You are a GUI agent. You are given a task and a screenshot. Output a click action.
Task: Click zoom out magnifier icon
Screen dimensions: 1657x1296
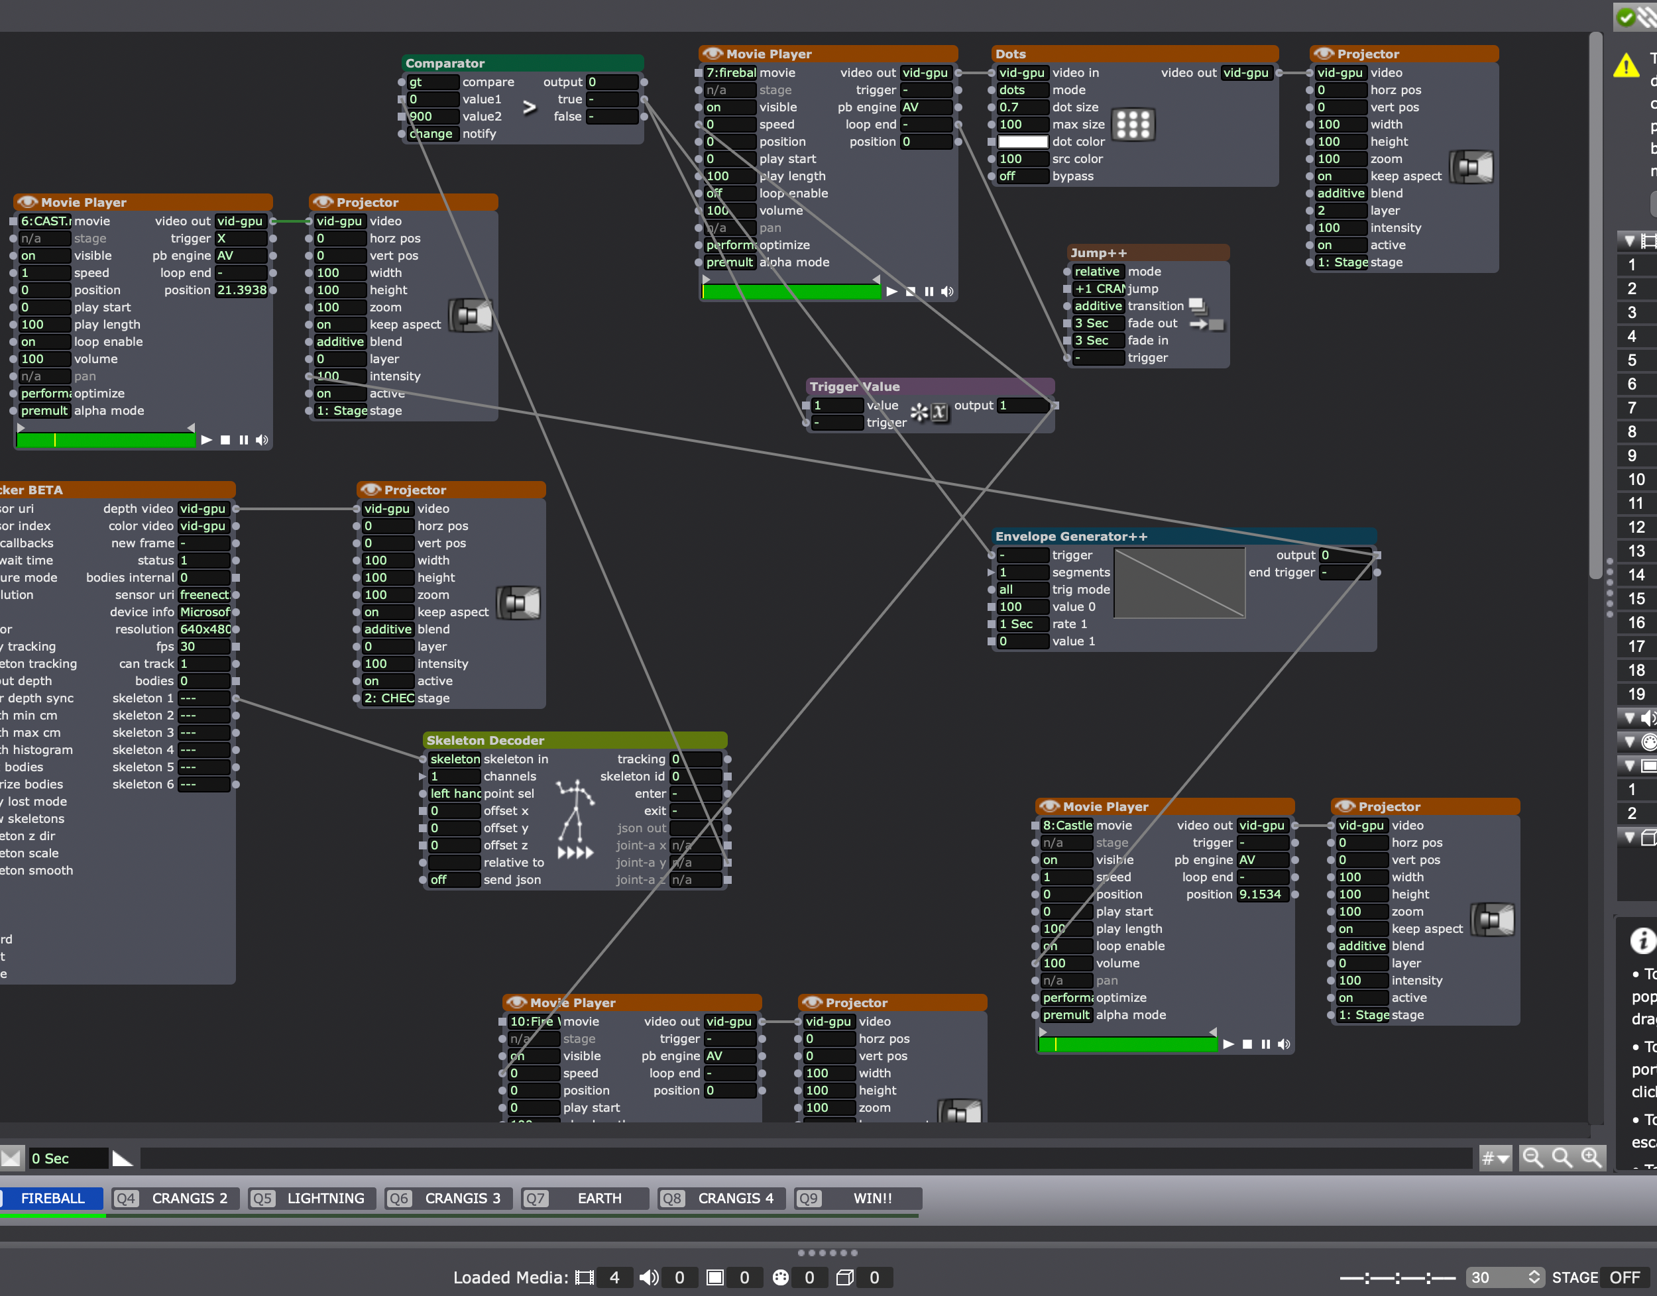pyautogui.click(x=1532, y=1157)
